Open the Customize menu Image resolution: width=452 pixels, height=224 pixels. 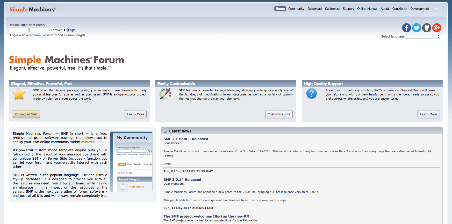(332, 9)
